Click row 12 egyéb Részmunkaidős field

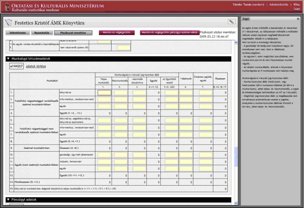tap(120, 168)
